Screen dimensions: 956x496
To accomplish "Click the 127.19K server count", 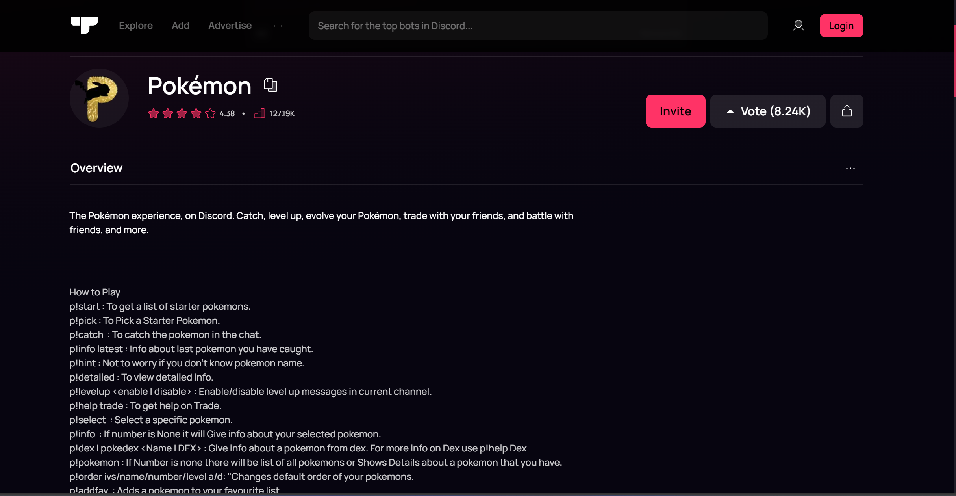I will click(x=282, y=113).
